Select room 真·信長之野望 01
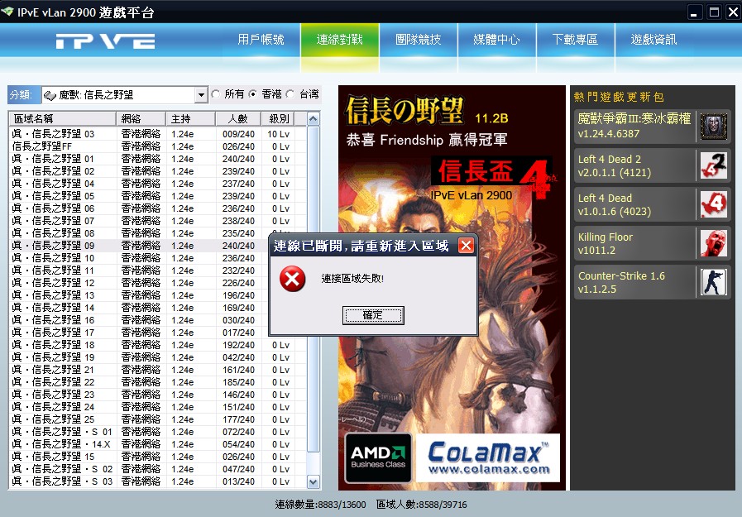 [158, 159]
